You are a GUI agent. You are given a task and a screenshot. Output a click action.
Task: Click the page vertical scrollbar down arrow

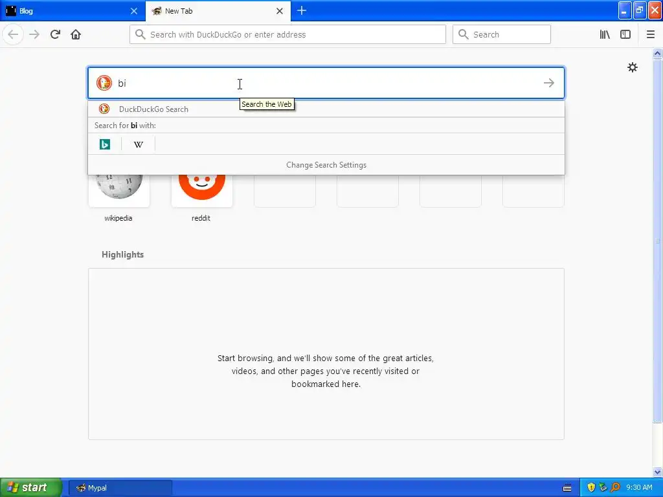(658, 472)
